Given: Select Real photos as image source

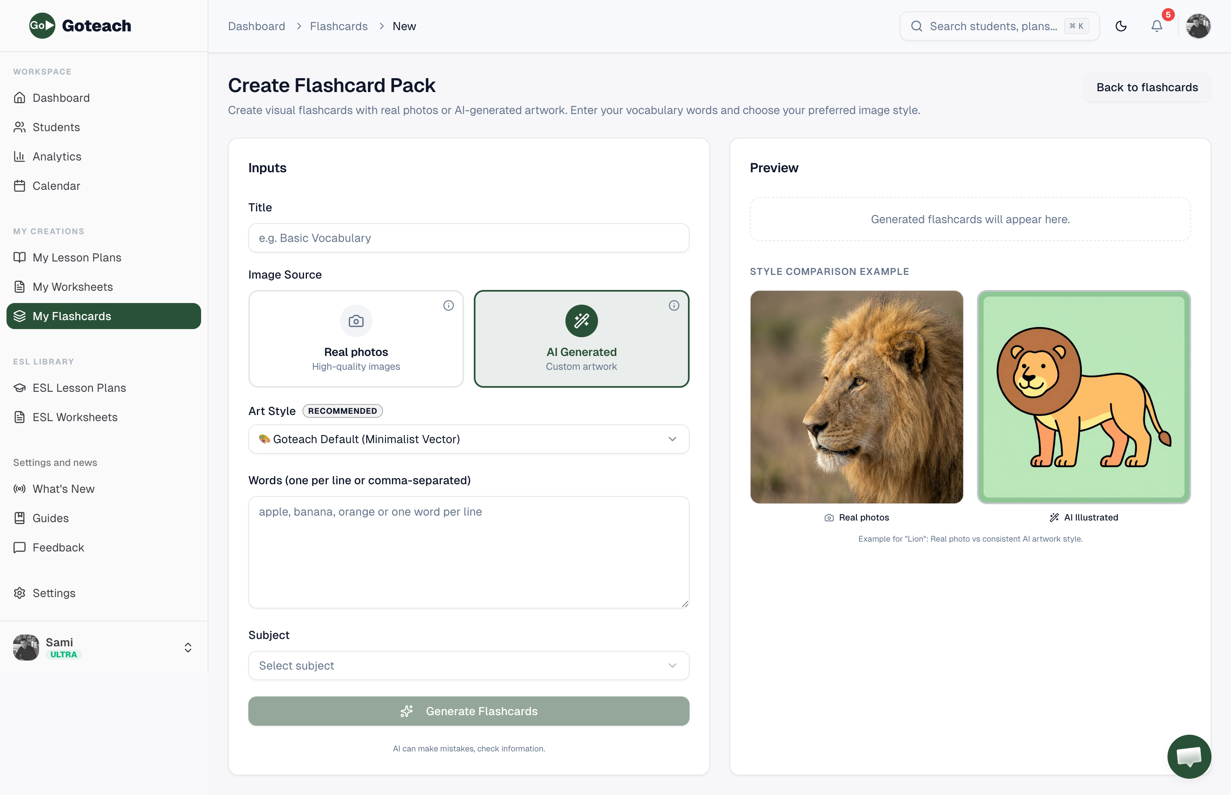Looking at the screenshot, I should click(355, 339).
